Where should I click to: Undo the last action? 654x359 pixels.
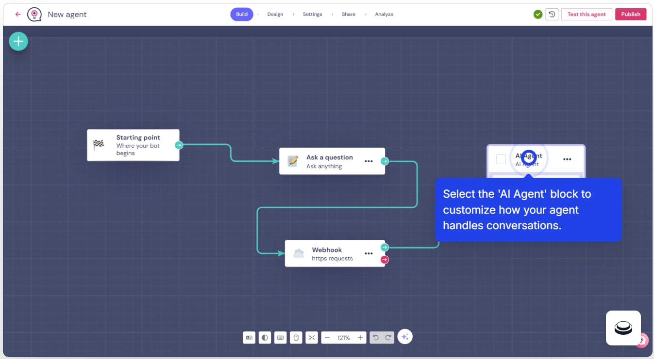pyautogui.click(x=376, y=338)
